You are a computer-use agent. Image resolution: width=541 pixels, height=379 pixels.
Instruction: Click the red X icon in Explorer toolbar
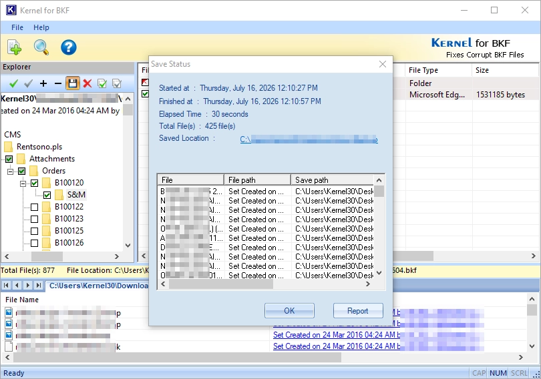click(x=87, y=83)
